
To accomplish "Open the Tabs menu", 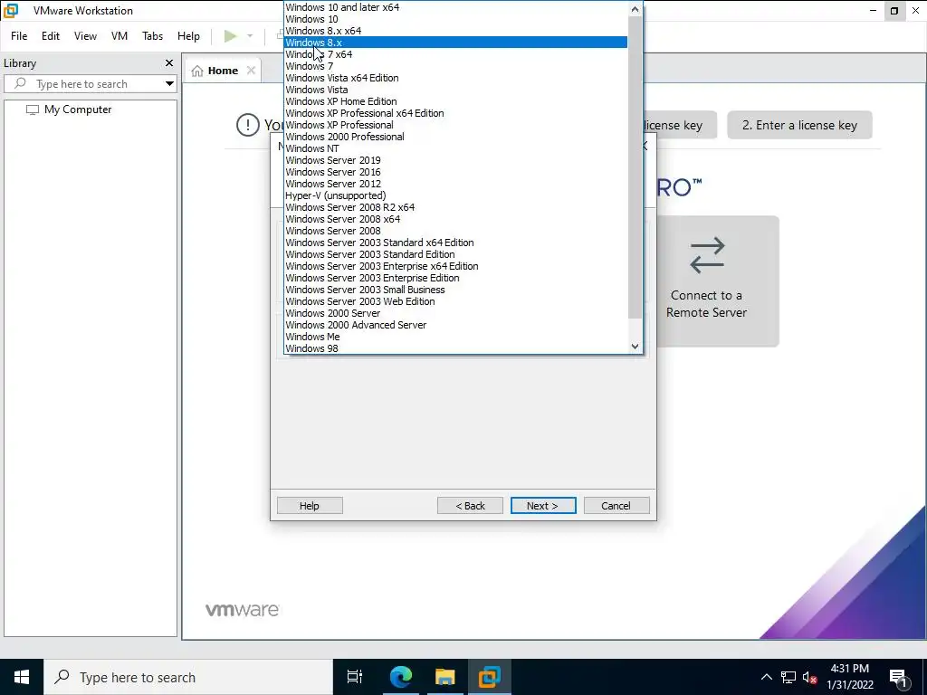I will point(152,36).
